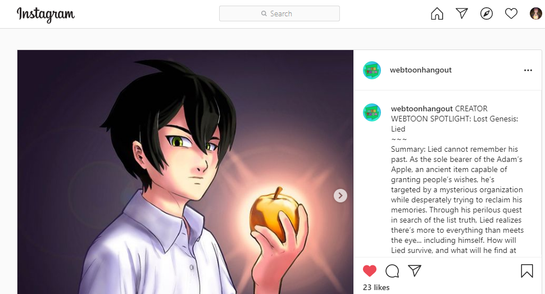The height and width of the screenshot is (294, 545).
Task: View the 23 likes list
Action: click(x=376, y=287)
